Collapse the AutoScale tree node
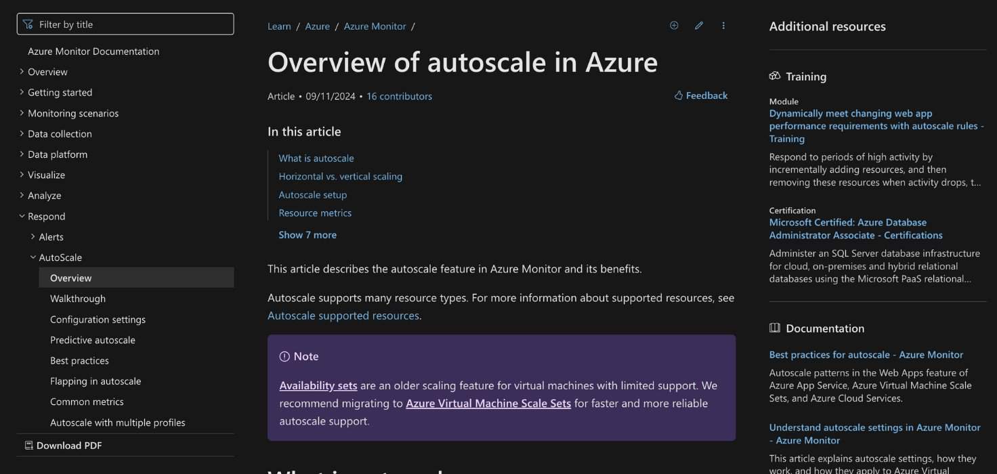The image size is (997, 474). point(33,257)
